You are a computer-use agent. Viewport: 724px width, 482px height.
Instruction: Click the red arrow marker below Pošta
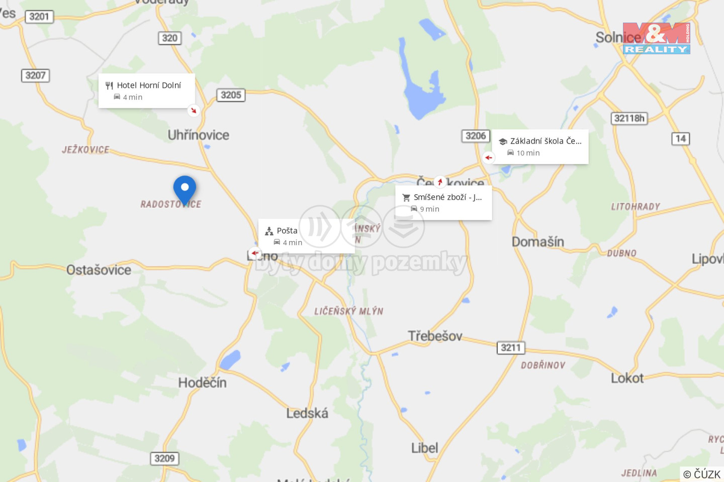255,253
